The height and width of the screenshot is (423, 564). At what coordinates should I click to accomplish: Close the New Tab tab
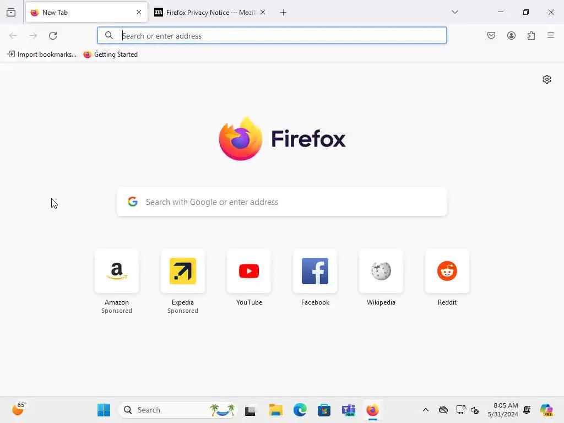click(139, 12)
